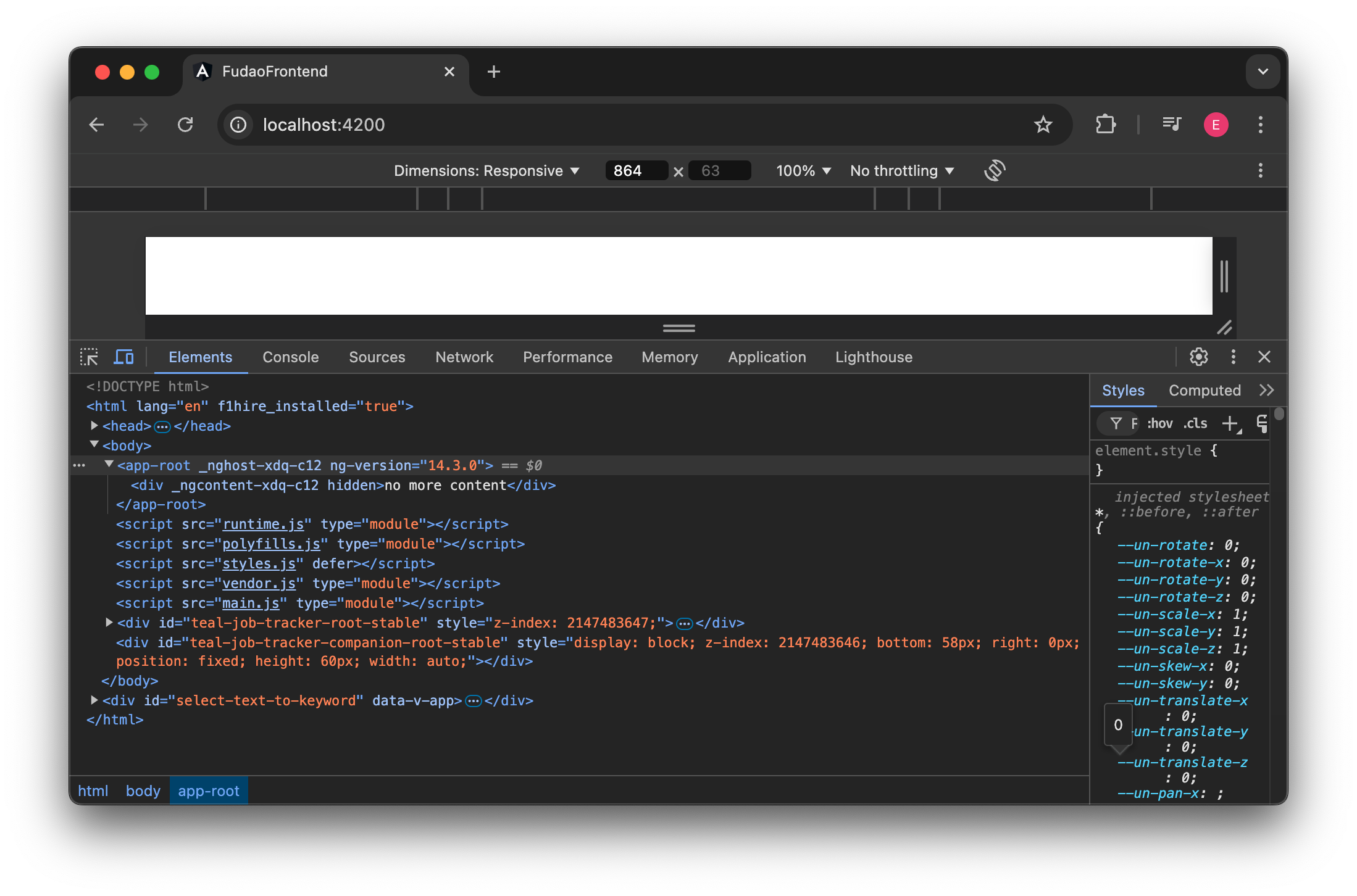Toggle :hov element state panel

coord(1159,423)
